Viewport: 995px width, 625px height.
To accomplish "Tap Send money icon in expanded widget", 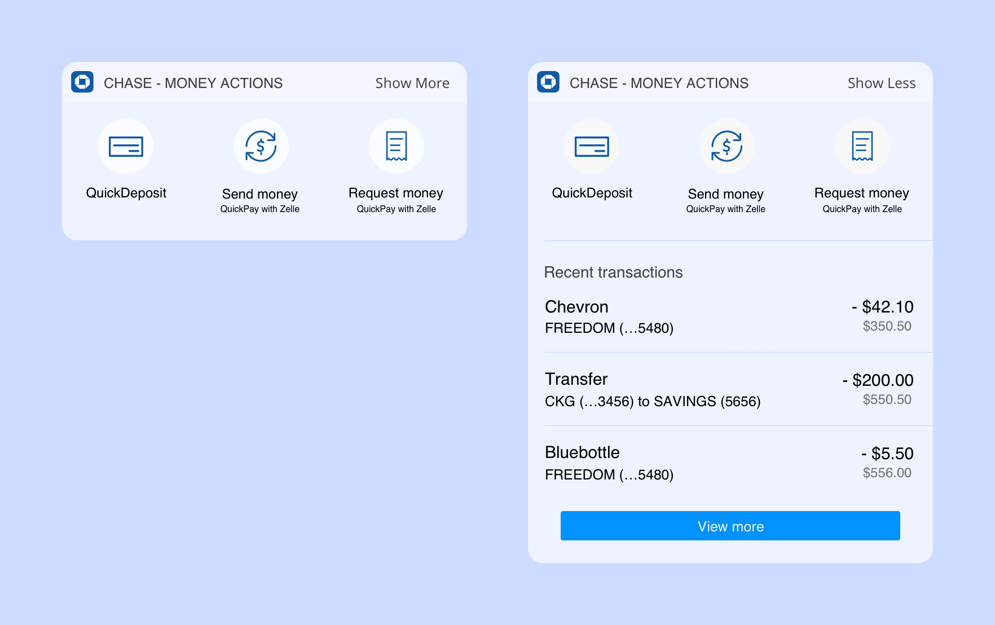I will click(x=727, y=146).
